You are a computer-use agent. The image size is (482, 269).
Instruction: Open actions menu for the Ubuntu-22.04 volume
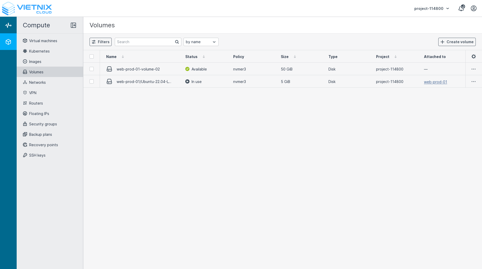pos(474,82)
